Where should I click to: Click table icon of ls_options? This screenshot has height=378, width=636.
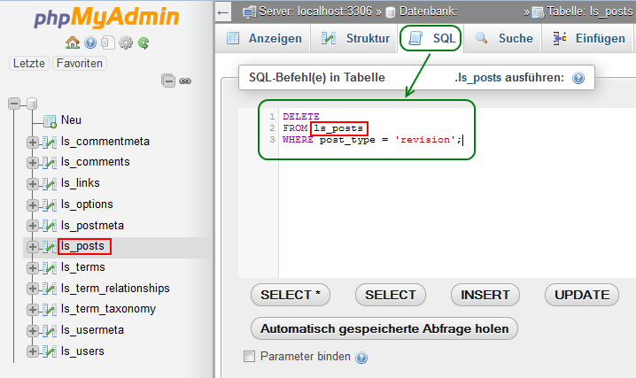coord(50,204)
